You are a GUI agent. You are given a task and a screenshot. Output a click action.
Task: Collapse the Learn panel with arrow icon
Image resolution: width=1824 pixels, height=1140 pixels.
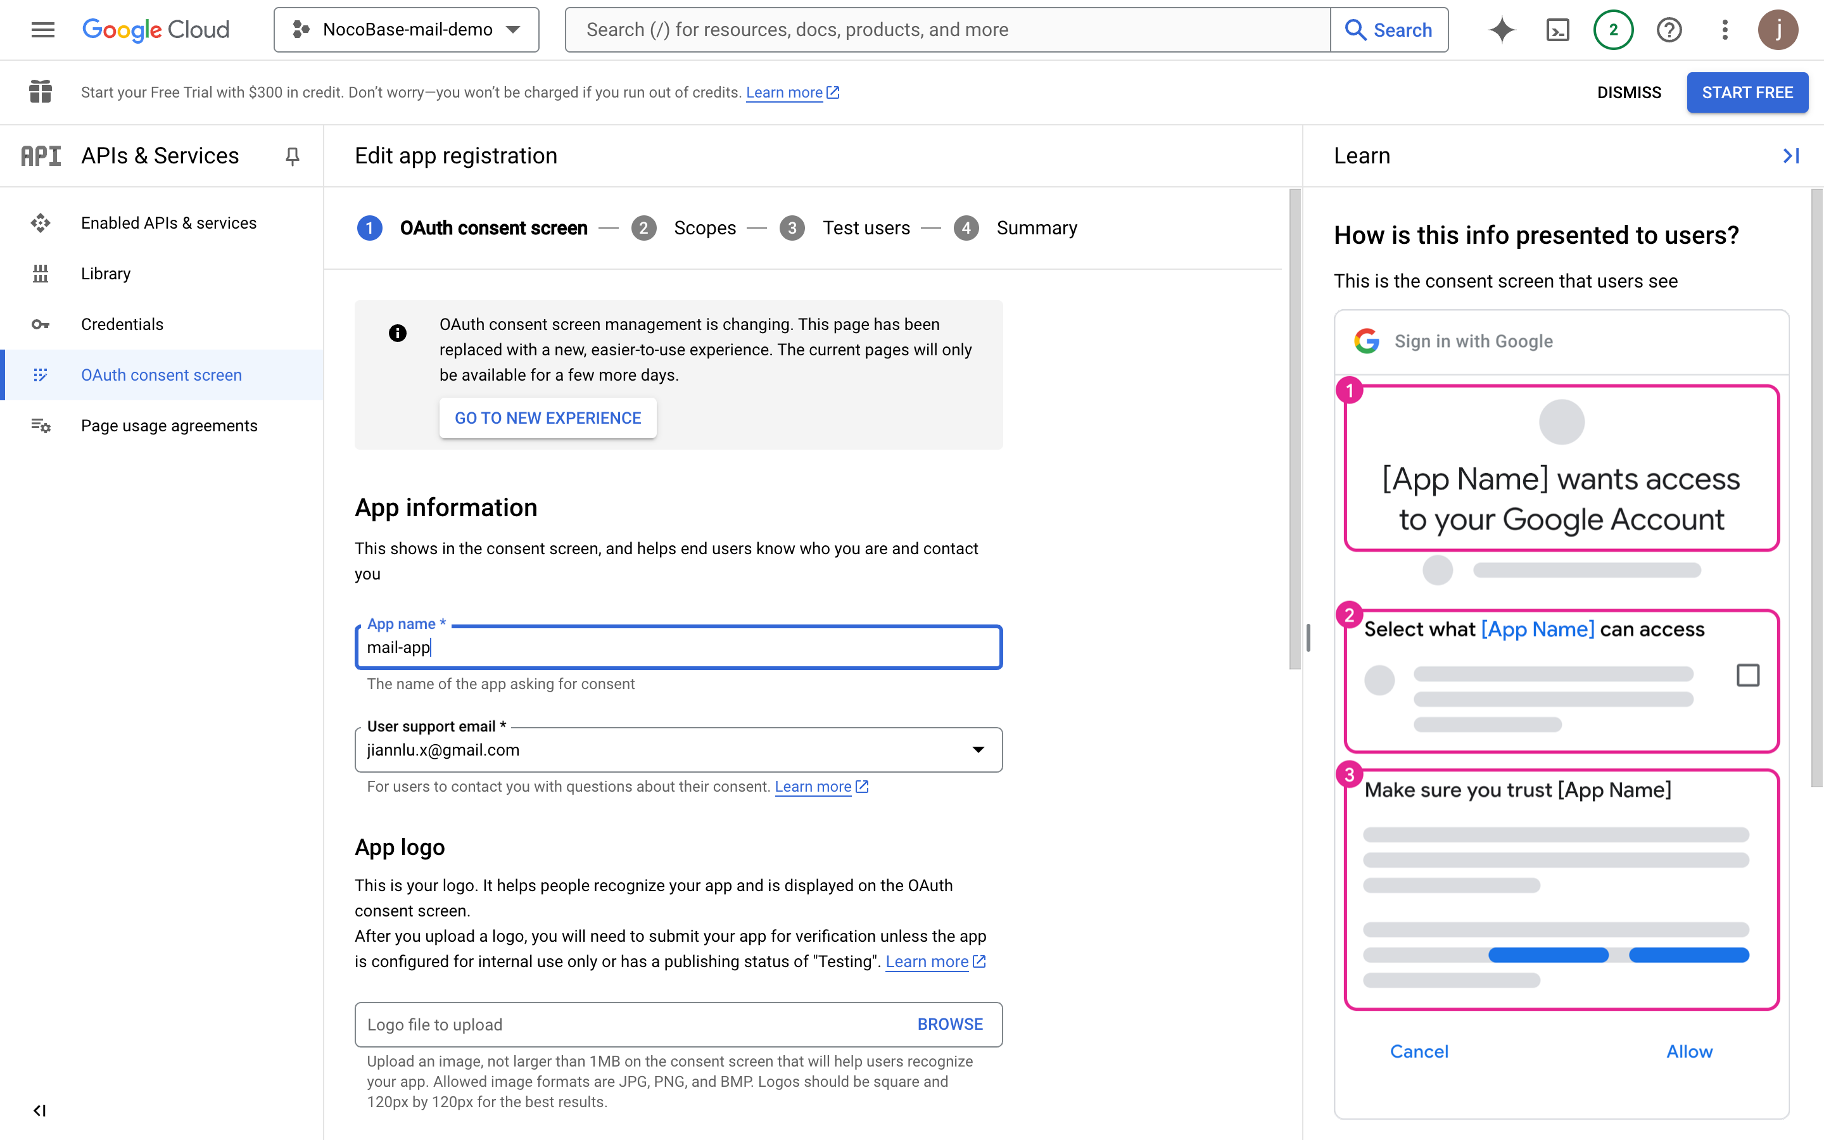(x=1791, y=155)
